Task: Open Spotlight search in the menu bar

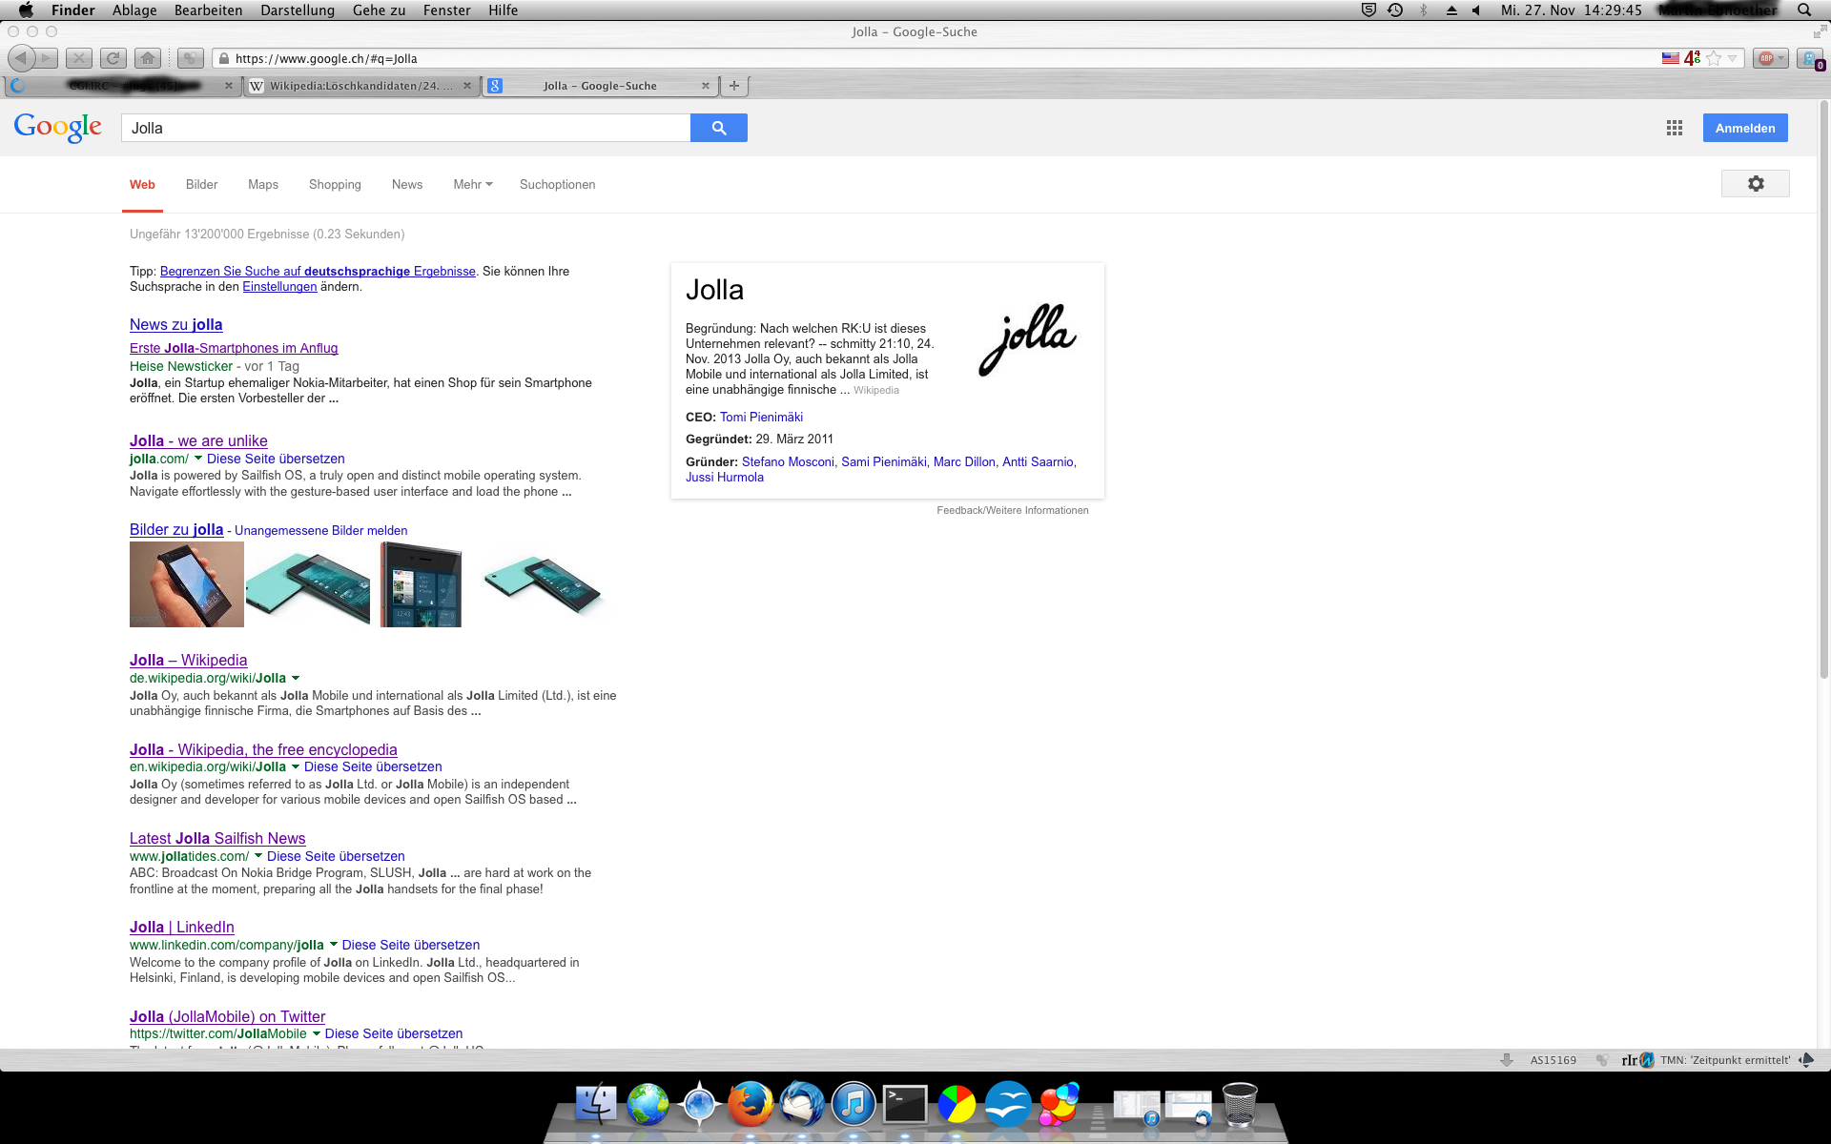Action: (x=1804, y=10)
